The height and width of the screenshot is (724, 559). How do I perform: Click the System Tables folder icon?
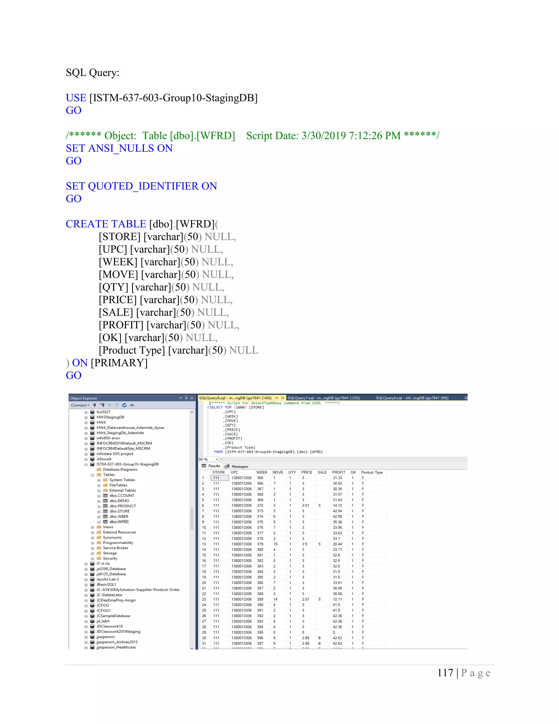105,480
